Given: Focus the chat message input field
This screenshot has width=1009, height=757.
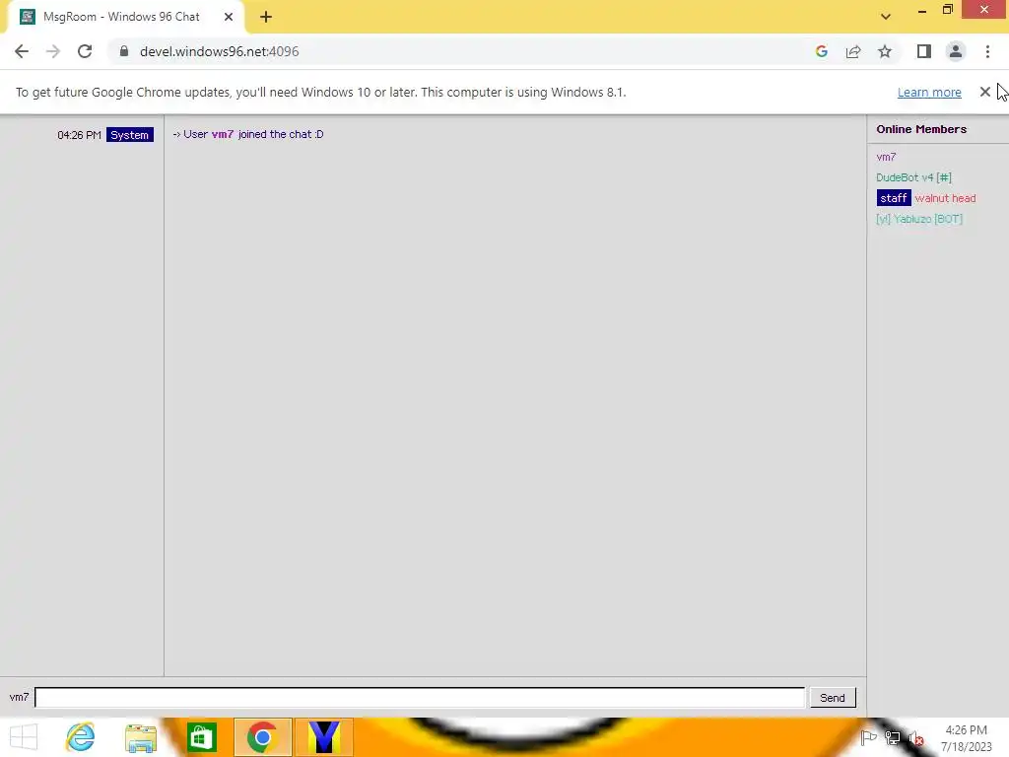Looking at the screenshot, I should tap(420, 697).
